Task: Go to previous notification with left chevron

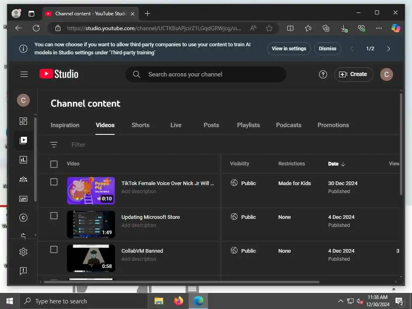Action: [352, 49]
